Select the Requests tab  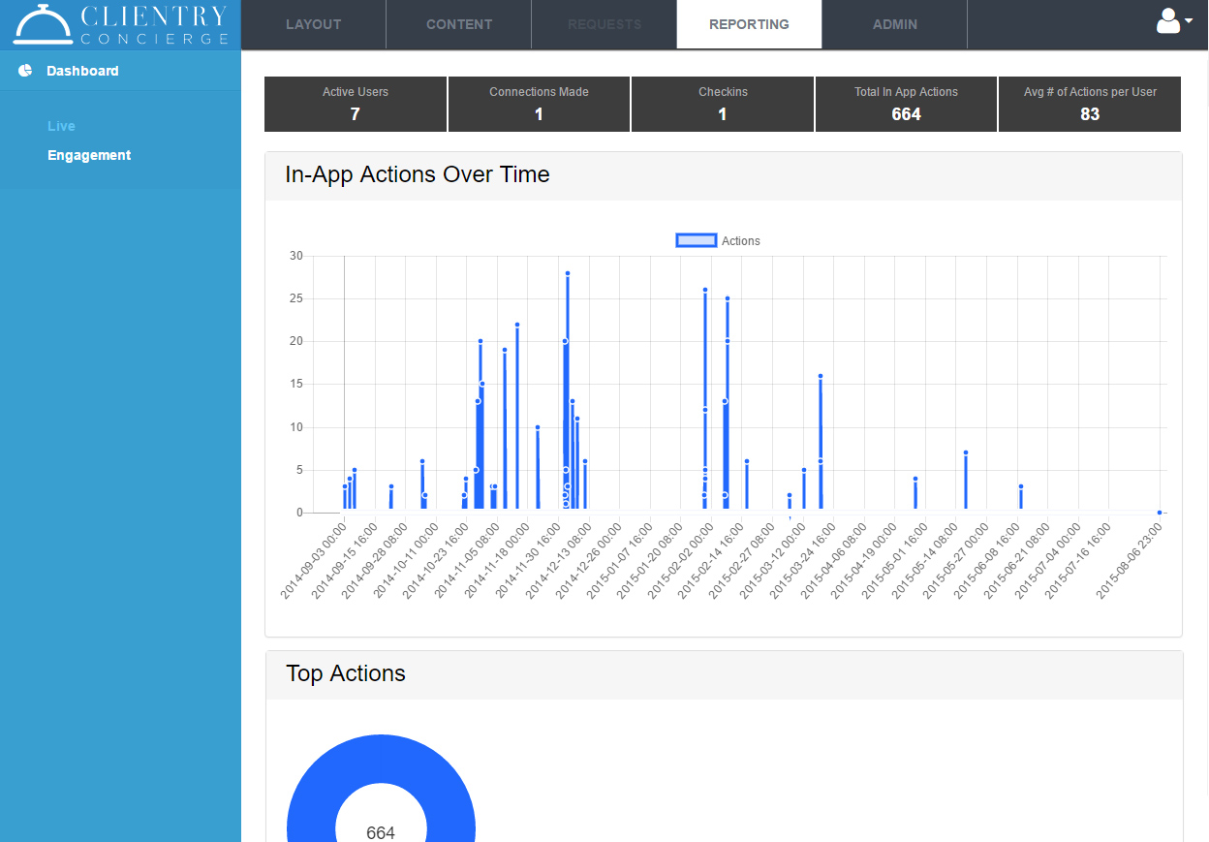604,24
